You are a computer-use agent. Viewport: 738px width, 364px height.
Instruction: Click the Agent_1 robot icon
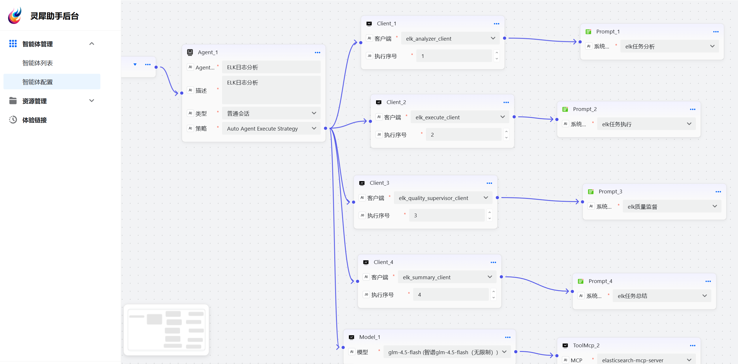tap(190, 52)
